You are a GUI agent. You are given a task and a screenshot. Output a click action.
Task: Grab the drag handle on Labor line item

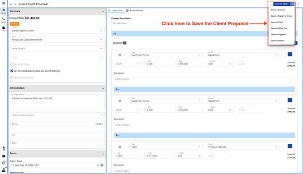(120, 147)
